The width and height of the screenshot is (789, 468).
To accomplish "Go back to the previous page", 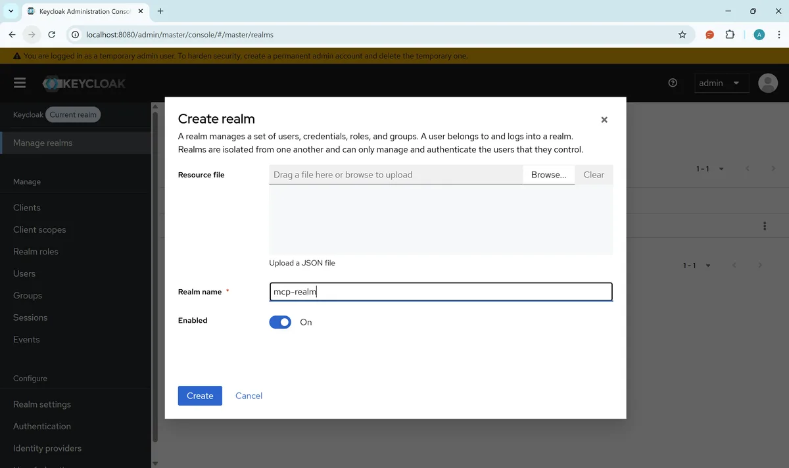I will [12, 35].
